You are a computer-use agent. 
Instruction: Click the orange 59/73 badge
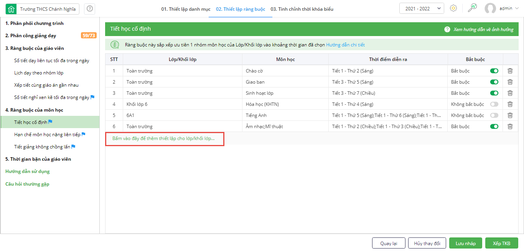[x=89, y=36]
